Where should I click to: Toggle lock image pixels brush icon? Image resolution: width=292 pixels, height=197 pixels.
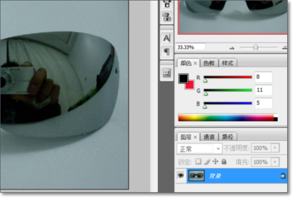[x=206, y=161]
